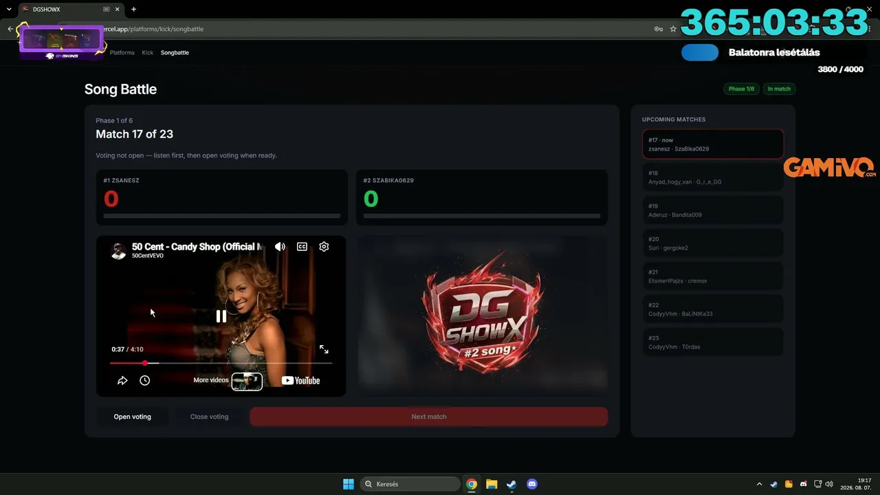Viewport: 880px width, 495px height.
Task: Click the #2 SZABIKA0629 score card
Action: pyautogui.click(x=482, y=197)
